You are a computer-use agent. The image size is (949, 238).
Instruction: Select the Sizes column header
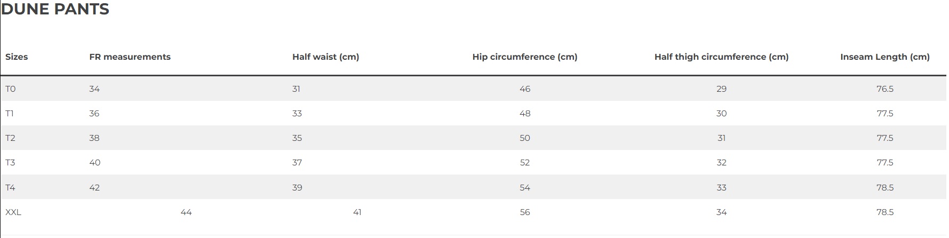[17, 57]
